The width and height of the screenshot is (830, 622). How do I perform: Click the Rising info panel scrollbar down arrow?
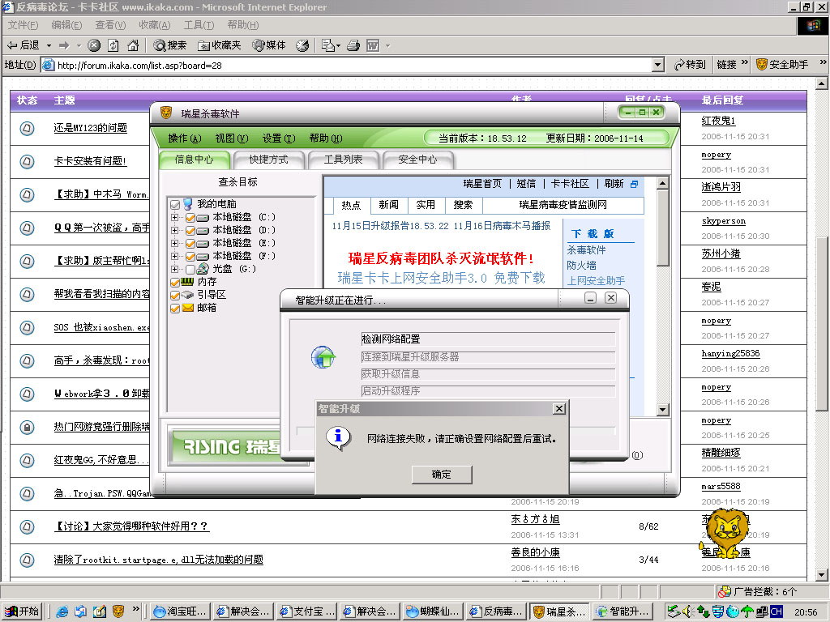(x=663, y=409)
